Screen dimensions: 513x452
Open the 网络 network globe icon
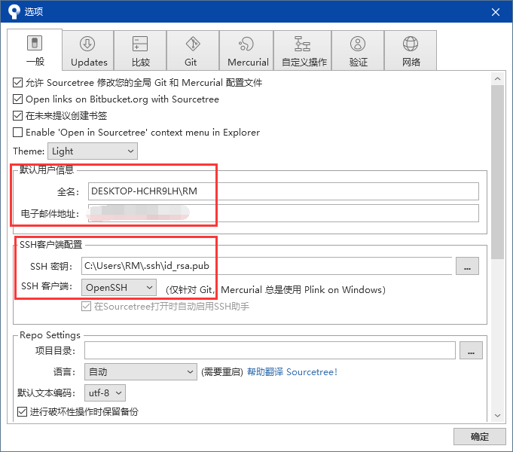point(411,44)
